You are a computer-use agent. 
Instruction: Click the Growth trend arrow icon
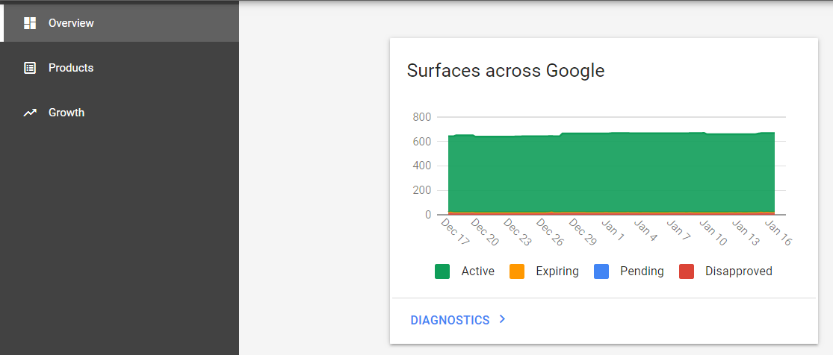tap(30, 113)
